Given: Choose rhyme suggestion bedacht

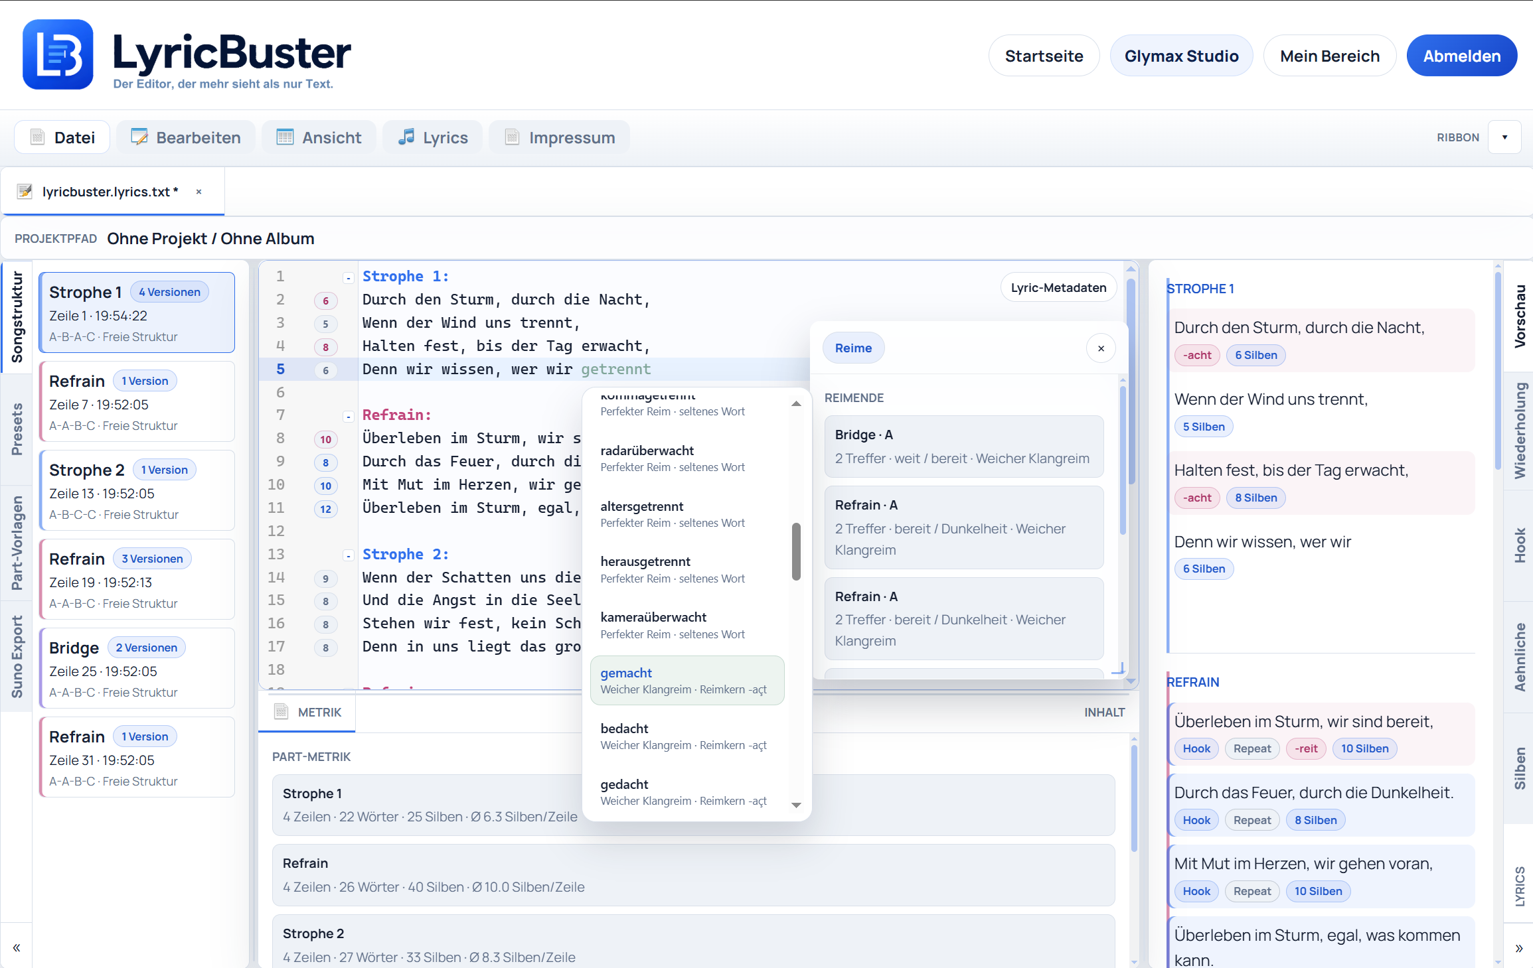Looking at the screenshot, I should point(687,736).
